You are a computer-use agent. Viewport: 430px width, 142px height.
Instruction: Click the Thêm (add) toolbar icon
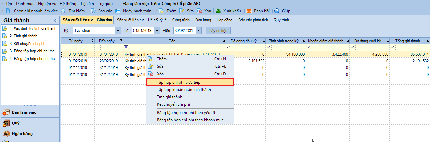coord(161,11)
